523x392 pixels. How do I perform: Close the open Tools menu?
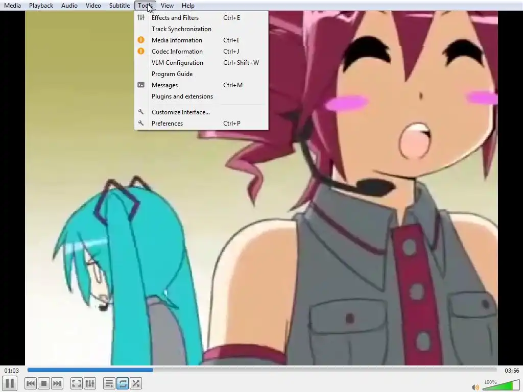pos(145,5)
